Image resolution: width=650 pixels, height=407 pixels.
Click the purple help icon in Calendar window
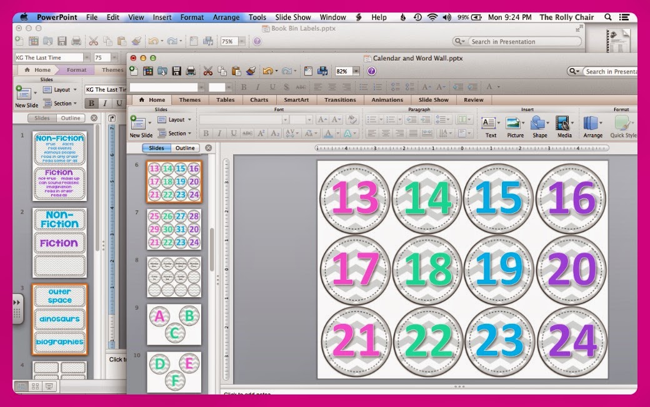coord(371,71)
